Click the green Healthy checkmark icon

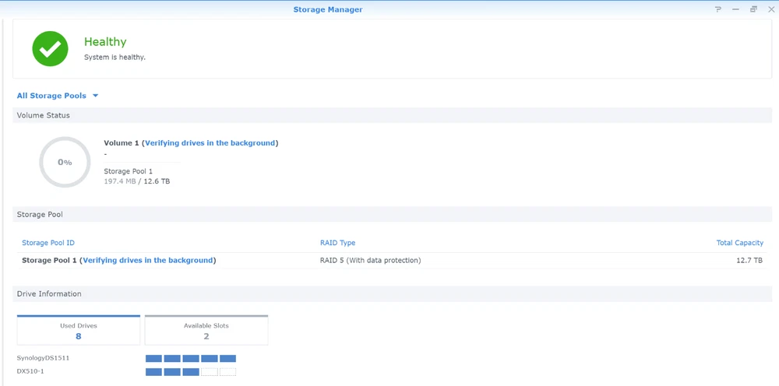(x=51, y=48)
